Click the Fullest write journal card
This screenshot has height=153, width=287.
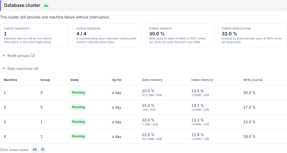click(x=252, y=35)
